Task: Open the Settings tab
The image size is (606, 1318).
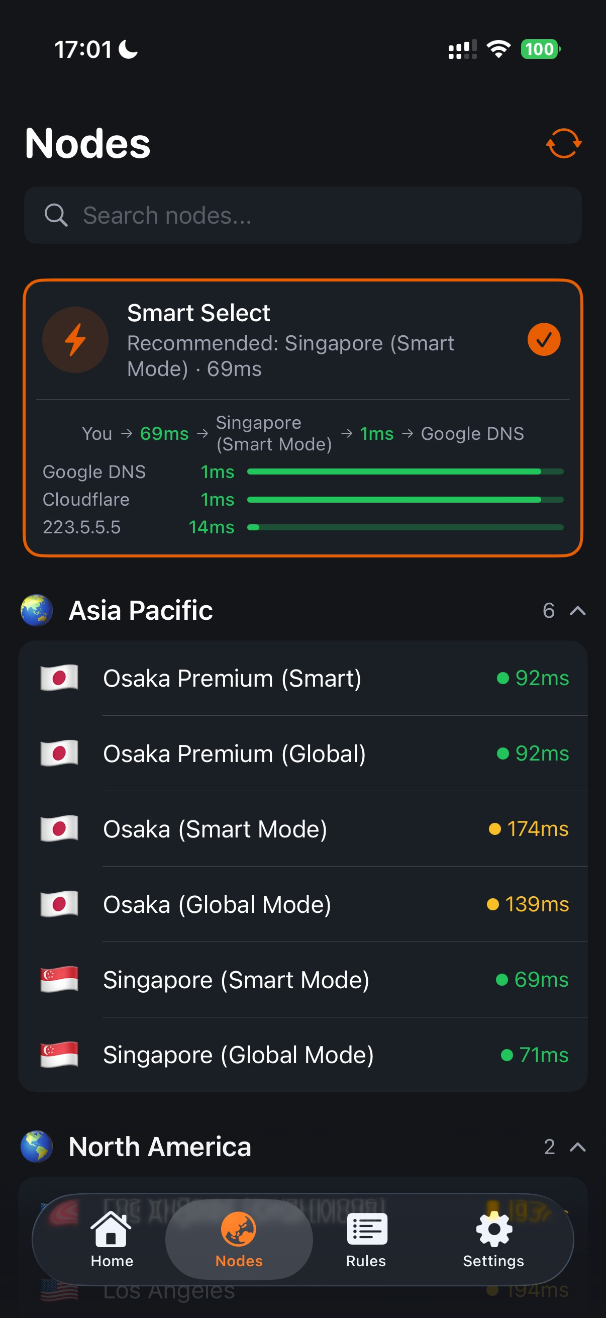Action: click(493, 1239)
